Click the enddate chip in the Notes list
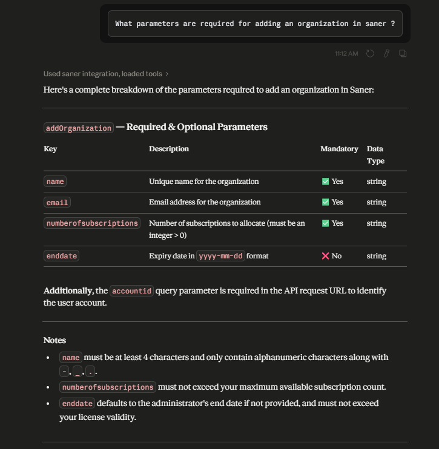Screen dimensions: 439x449 point(77,403)
